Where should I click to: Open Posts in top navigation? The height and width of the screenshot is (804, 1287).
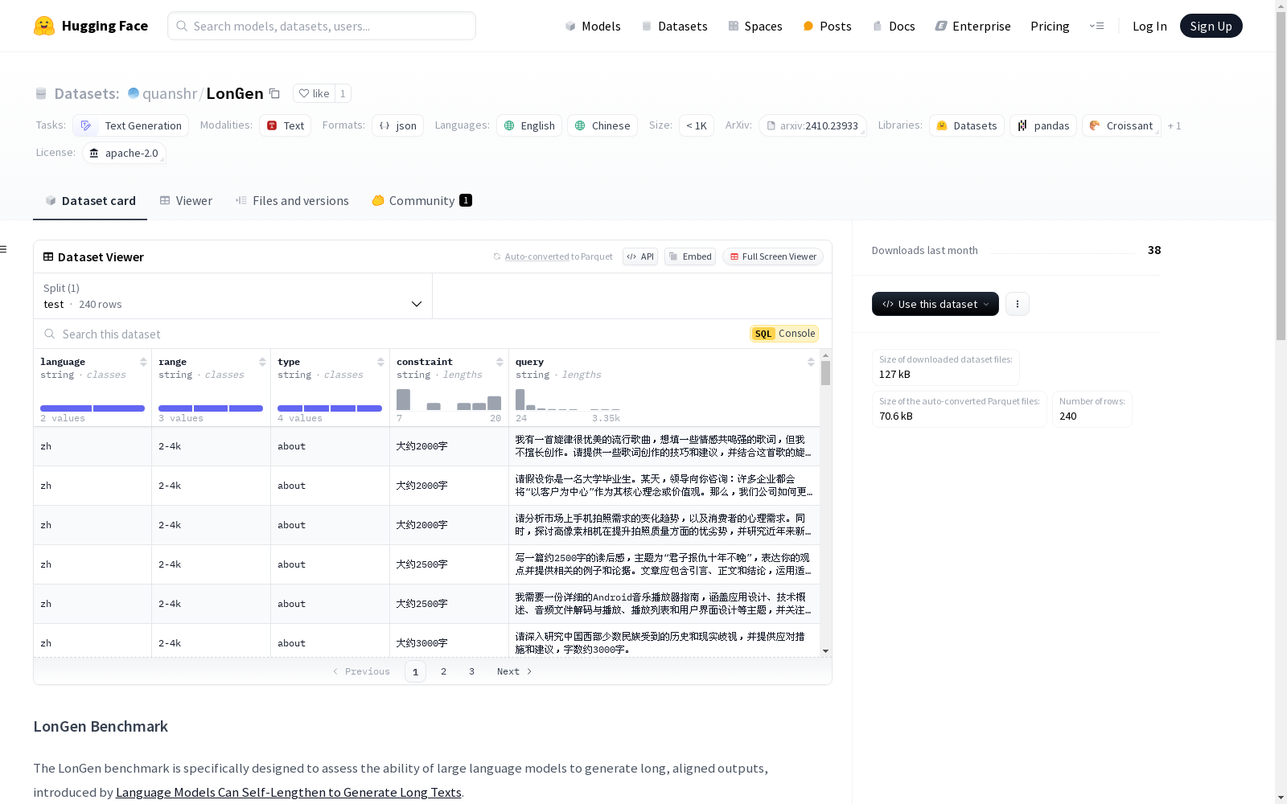click(x=827, y=26)
